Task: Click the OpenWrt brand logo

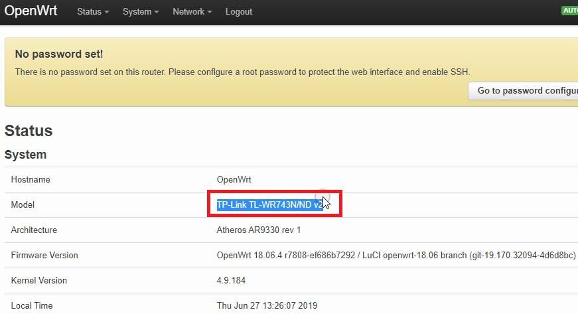Action: coord(31,11)
